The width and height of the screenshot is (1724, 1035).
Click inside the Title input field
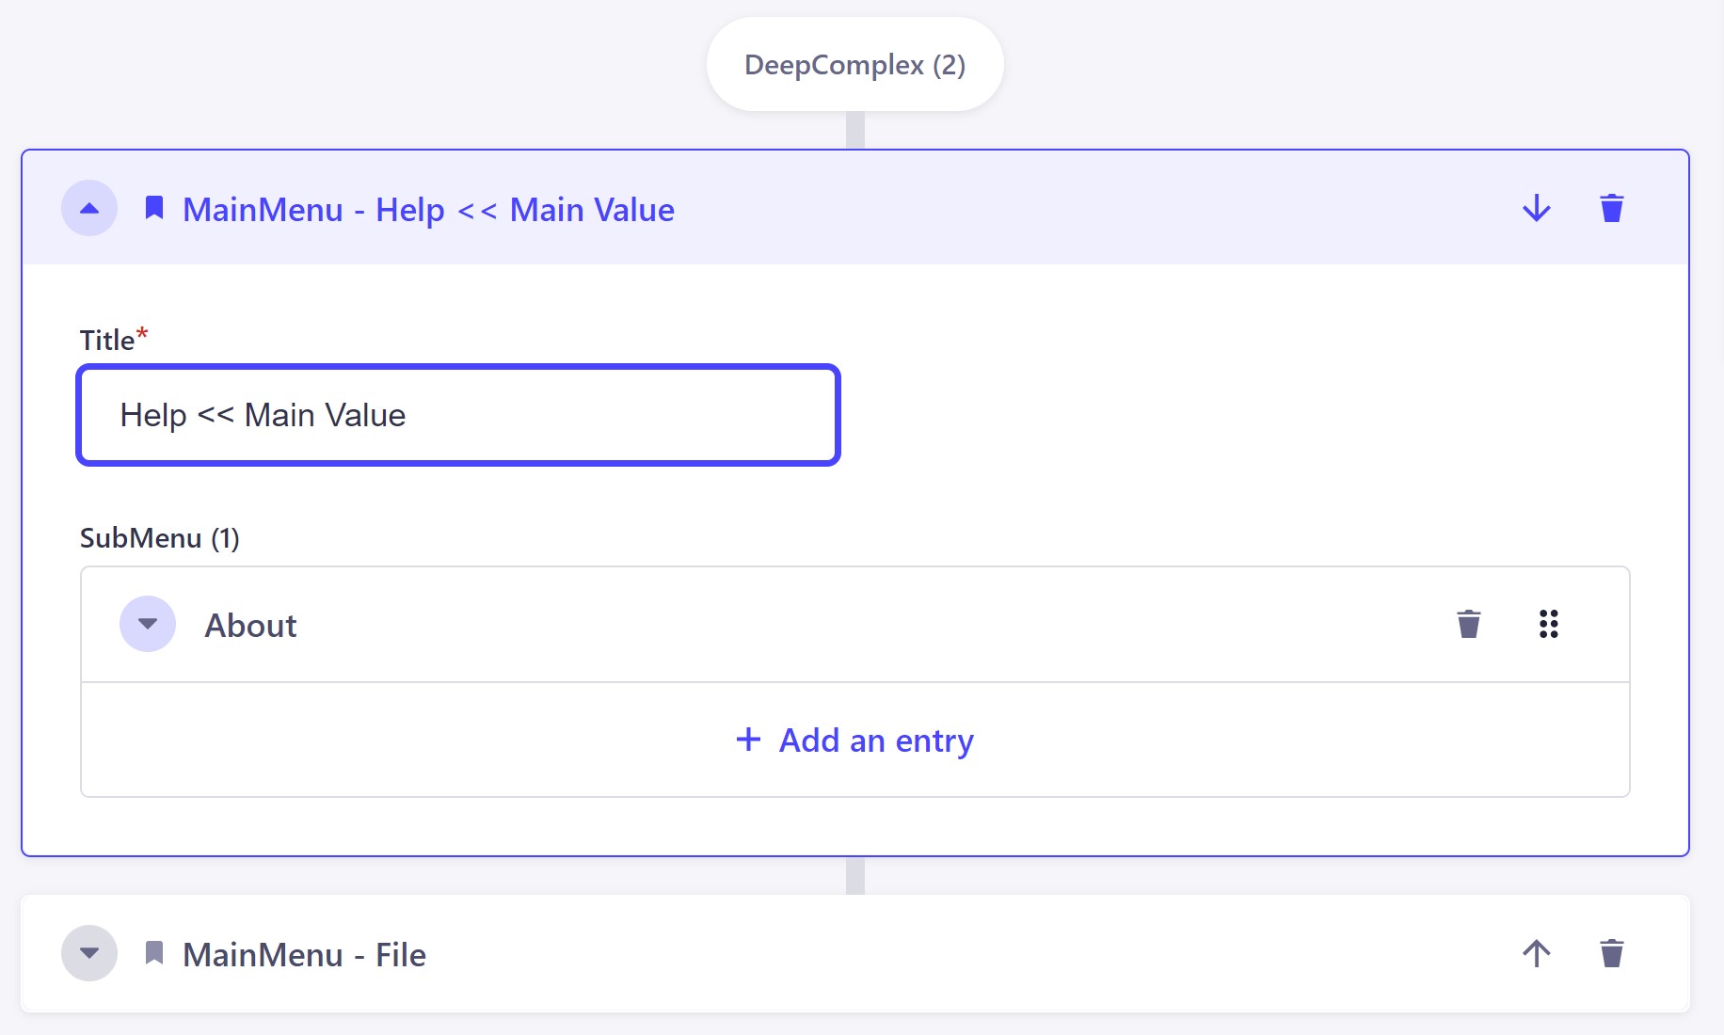tap(457, 414)
